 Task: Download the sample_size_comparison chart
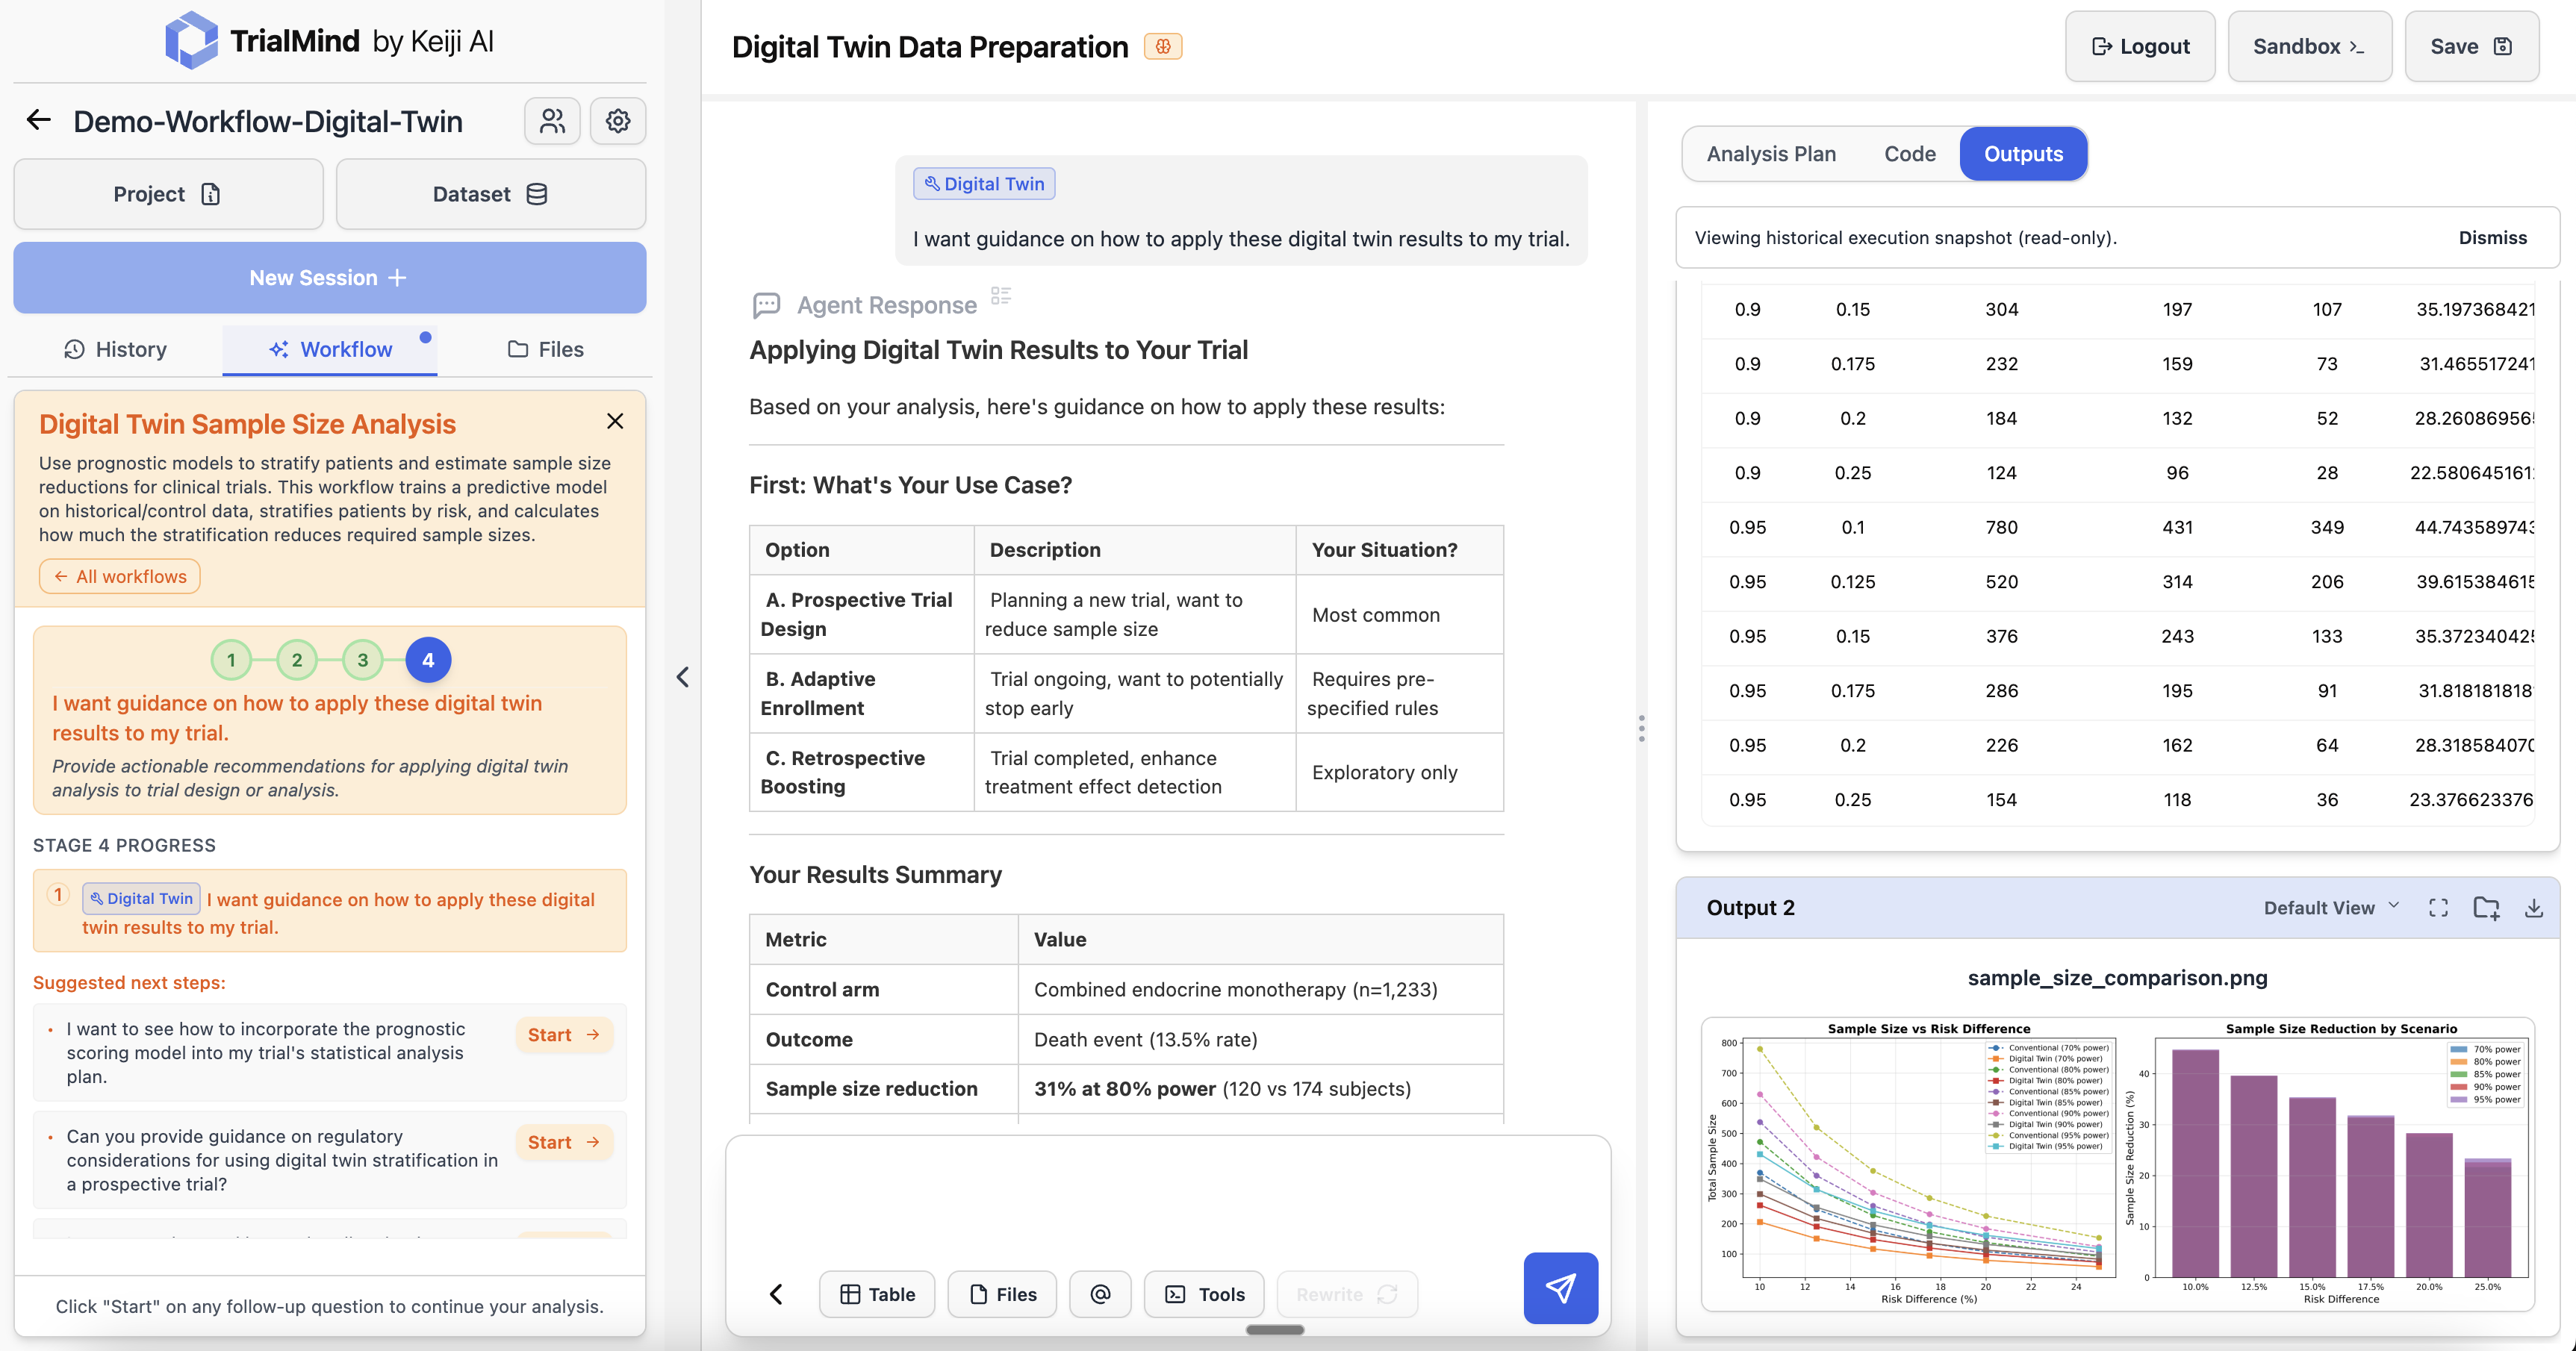(2535, 907)
